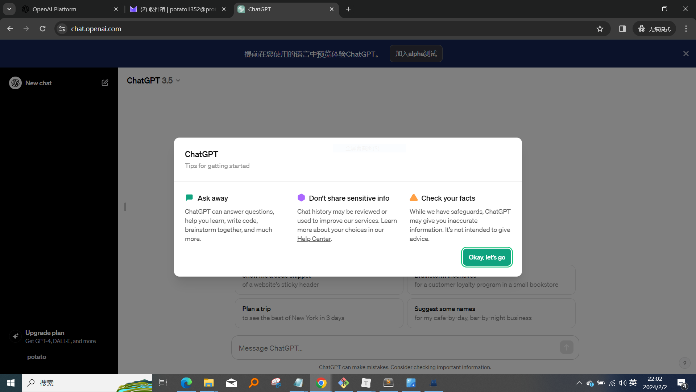Close the 收件箱 mail tab
The width and height of the screenshot is (696, 392).
(x=224, y=9)
